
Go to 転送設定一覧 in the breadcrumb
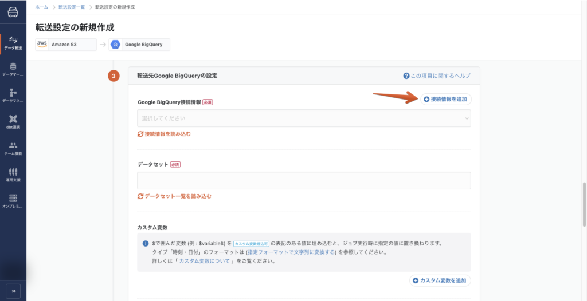[x=72, y=7]
